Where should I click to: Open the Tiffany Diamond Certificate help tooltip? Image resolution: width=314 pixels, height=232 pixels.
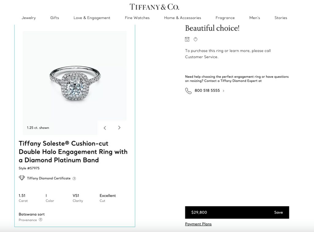pyautogui.click(x=74, y=178)
